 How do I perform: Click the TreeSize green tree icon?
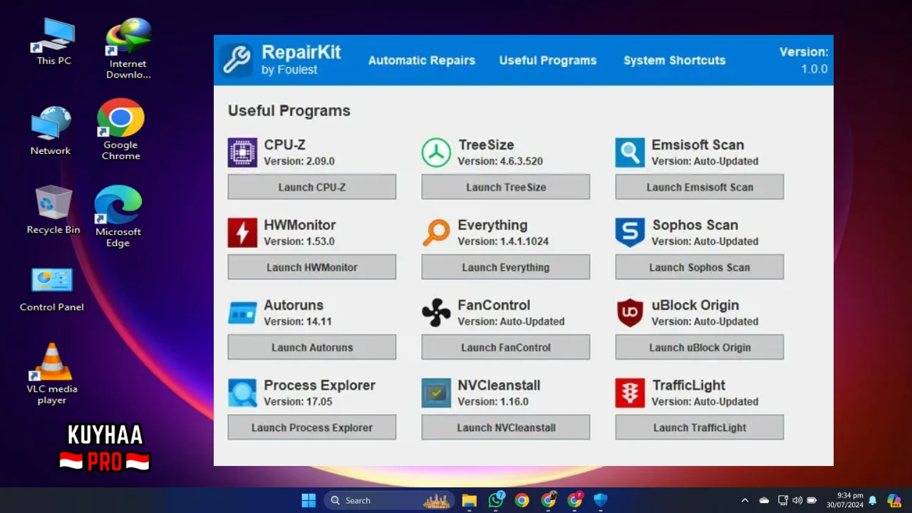pos(436,152)
